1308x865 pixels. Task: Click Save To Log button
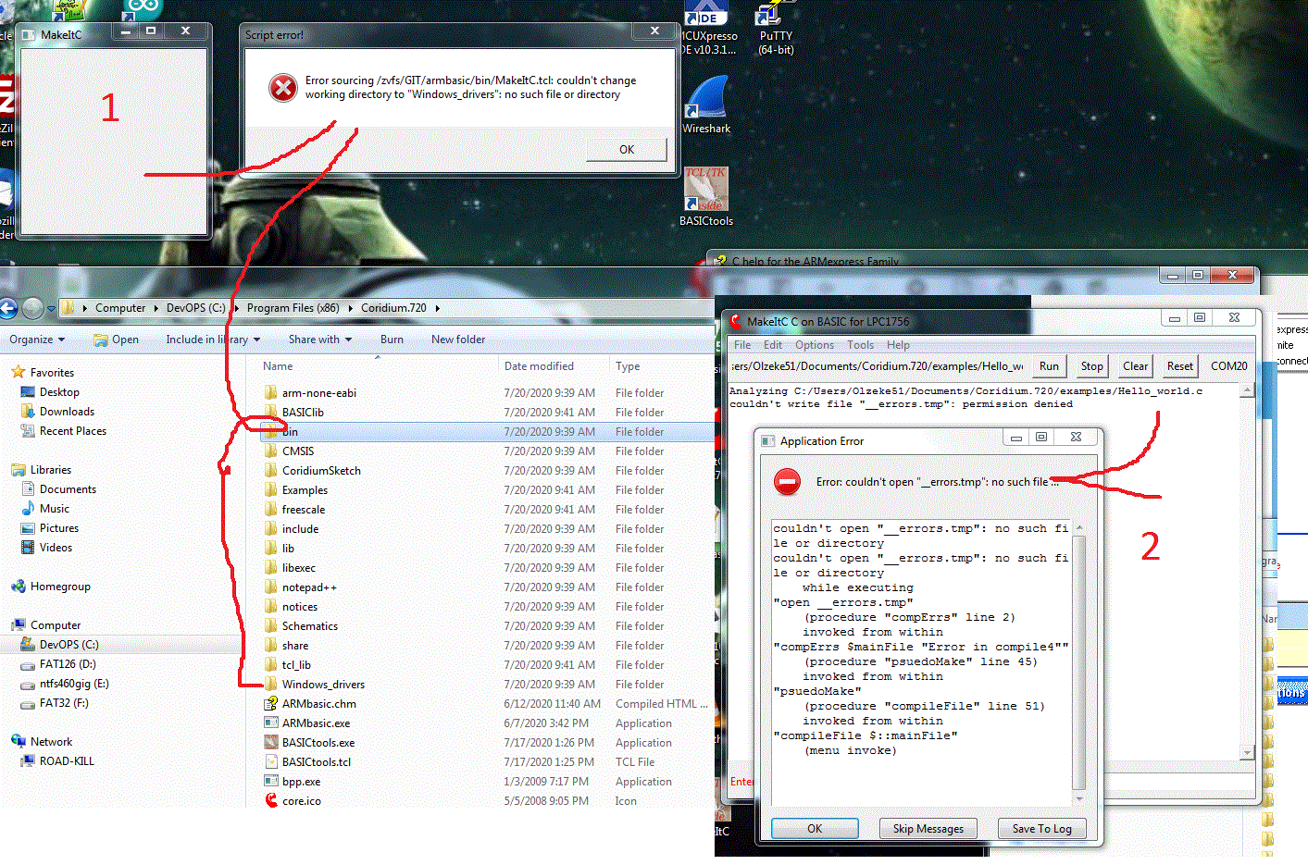click(1041, 829)
